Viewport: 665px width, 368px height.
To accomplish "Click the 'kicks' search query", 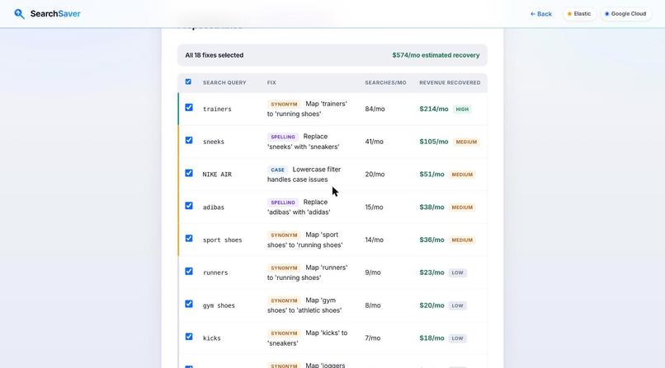I will click(x=212, y=338).
